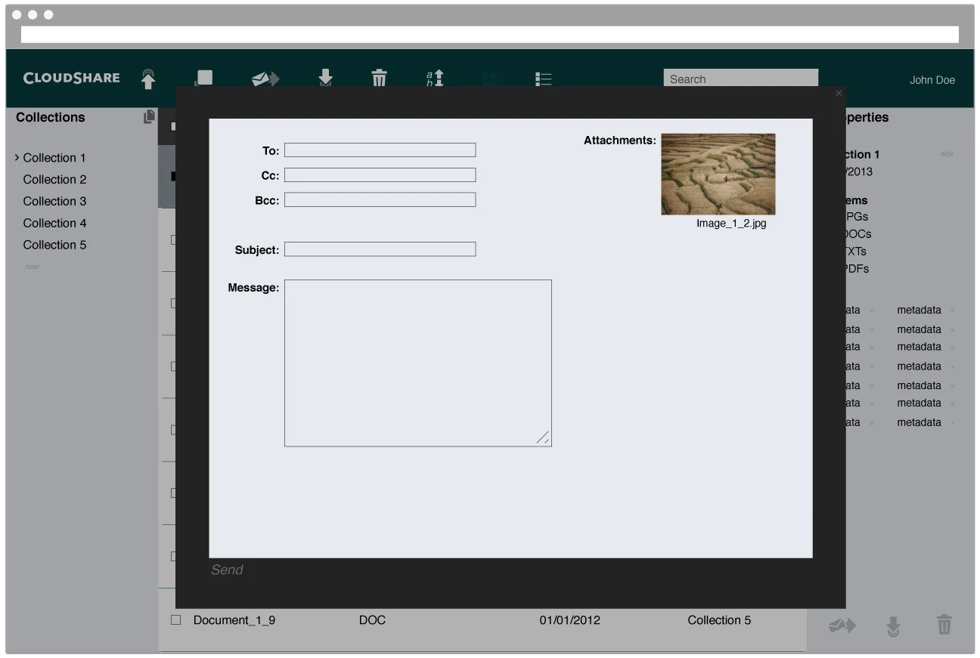Click the share by email icon in top toolbar
980x658 pixels.
click(265, 79)
